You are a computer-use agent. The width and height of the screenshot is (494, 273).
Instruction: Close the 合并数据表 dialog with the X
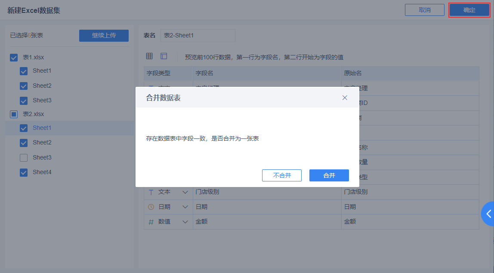[344, 98]
